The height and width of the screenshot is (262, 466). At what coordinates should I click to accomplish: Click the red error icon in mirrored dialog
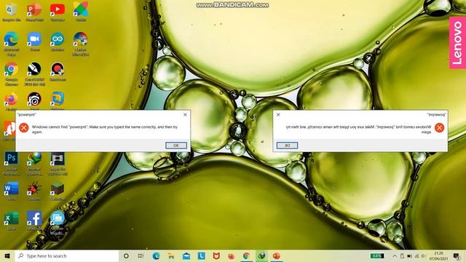click(439, 128)
